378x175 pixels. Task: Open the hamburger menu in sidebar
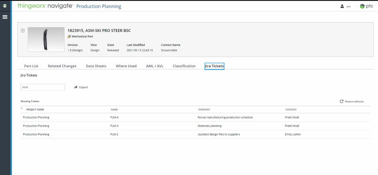coord(5,17)
